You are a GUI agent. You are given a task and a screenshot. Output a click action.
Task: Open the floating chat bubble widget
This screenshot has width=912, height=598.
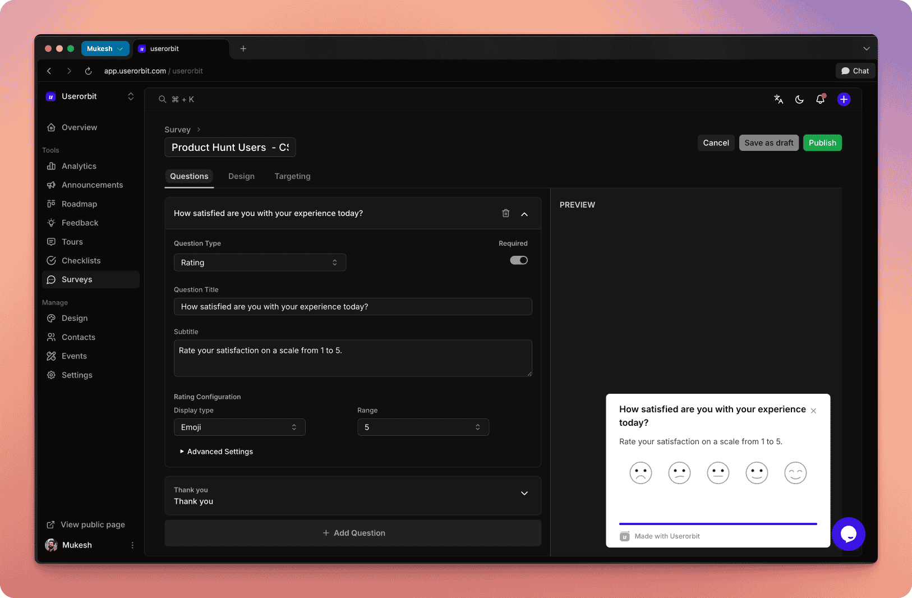848,533
